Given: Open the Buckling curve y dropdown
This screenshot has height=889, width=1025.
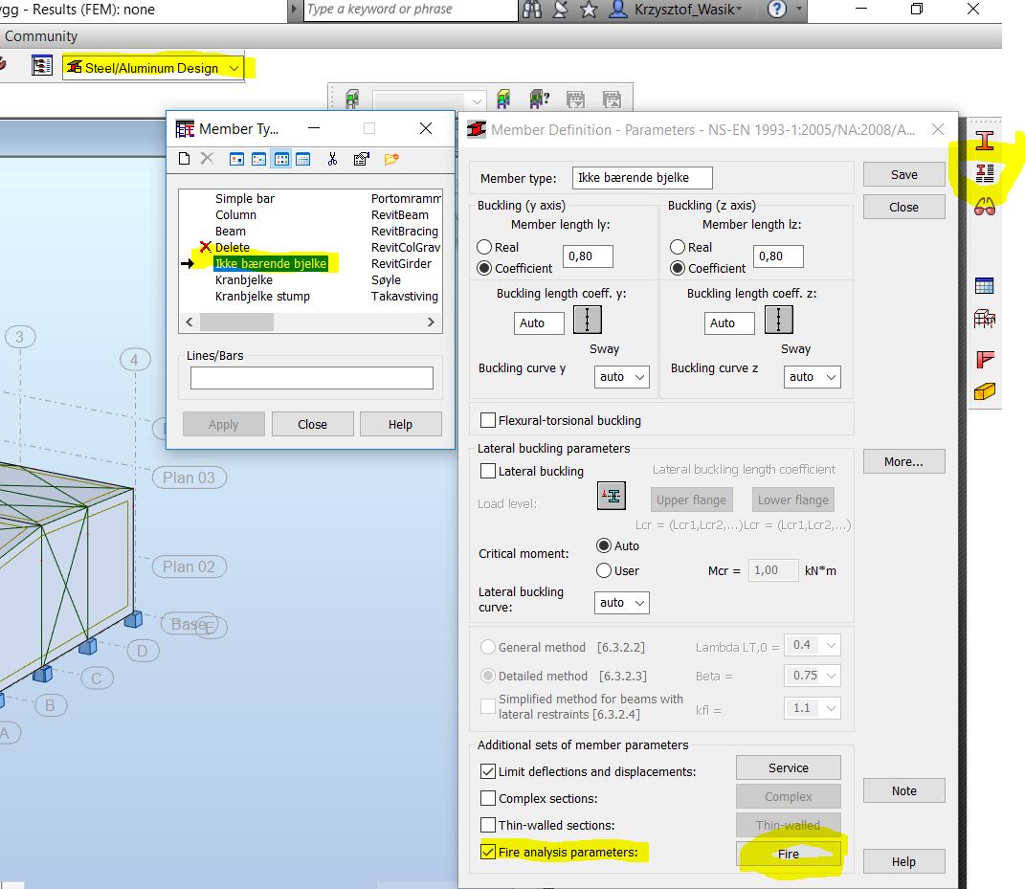Looking at the screenshot, I should pyautogui.click(x=621, y=377).
